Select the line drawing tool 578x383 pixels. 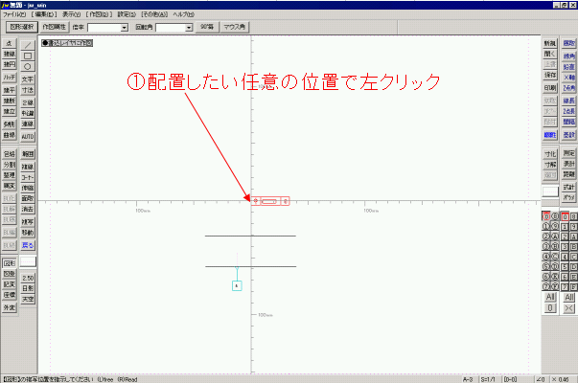28,44
